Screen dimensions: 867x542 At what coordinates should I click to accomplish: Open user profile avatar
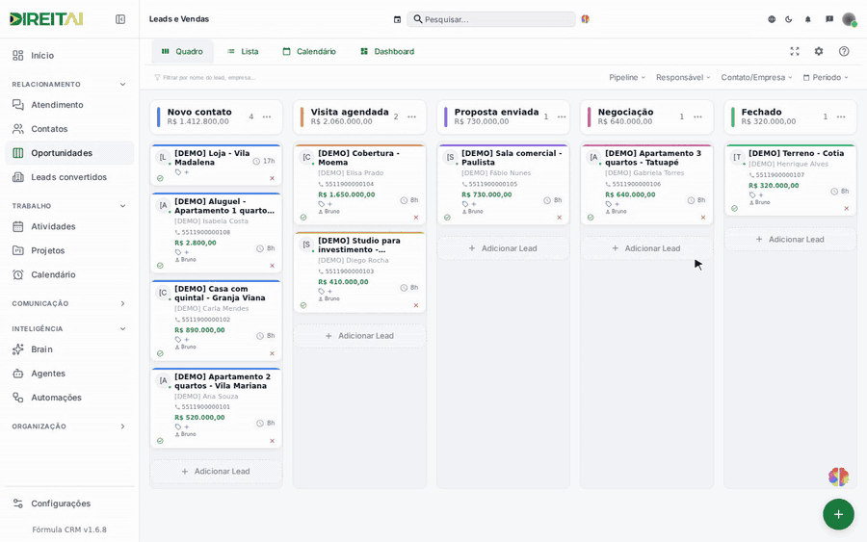pyautogui.click(x=849, y=19)
